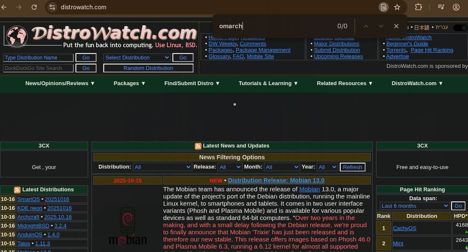Click Go next to Select Distribution
The width and height of the screenshot is (468, 252).
[x=183, y=58]
